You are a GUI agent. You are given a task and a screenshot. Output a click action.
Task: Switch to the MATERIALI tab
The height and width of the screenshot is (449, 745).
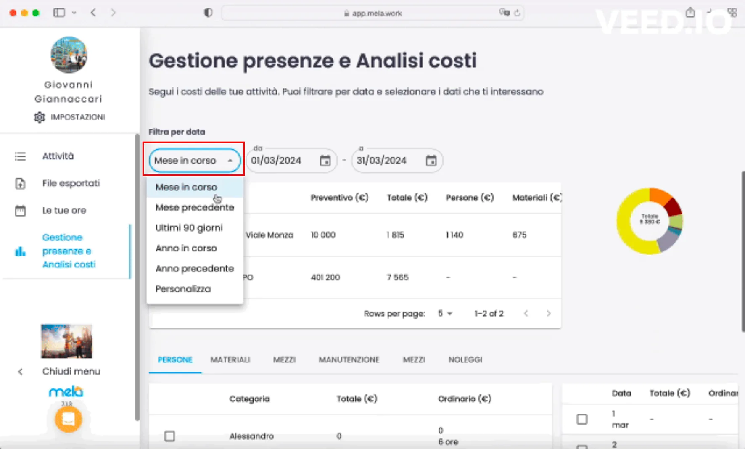pyautogui.click(x=230, y=360)
